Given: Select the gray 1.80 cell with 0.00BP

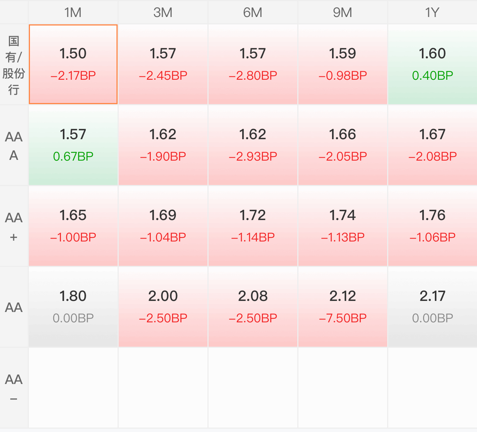Looking at the screenshot, I should [73, 307].
